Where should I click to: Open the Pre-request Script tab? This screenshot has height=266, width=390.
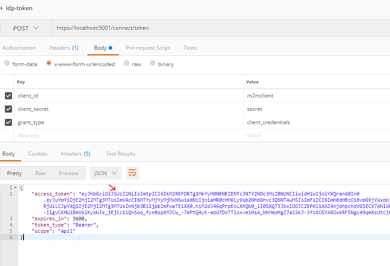(148, 48)
